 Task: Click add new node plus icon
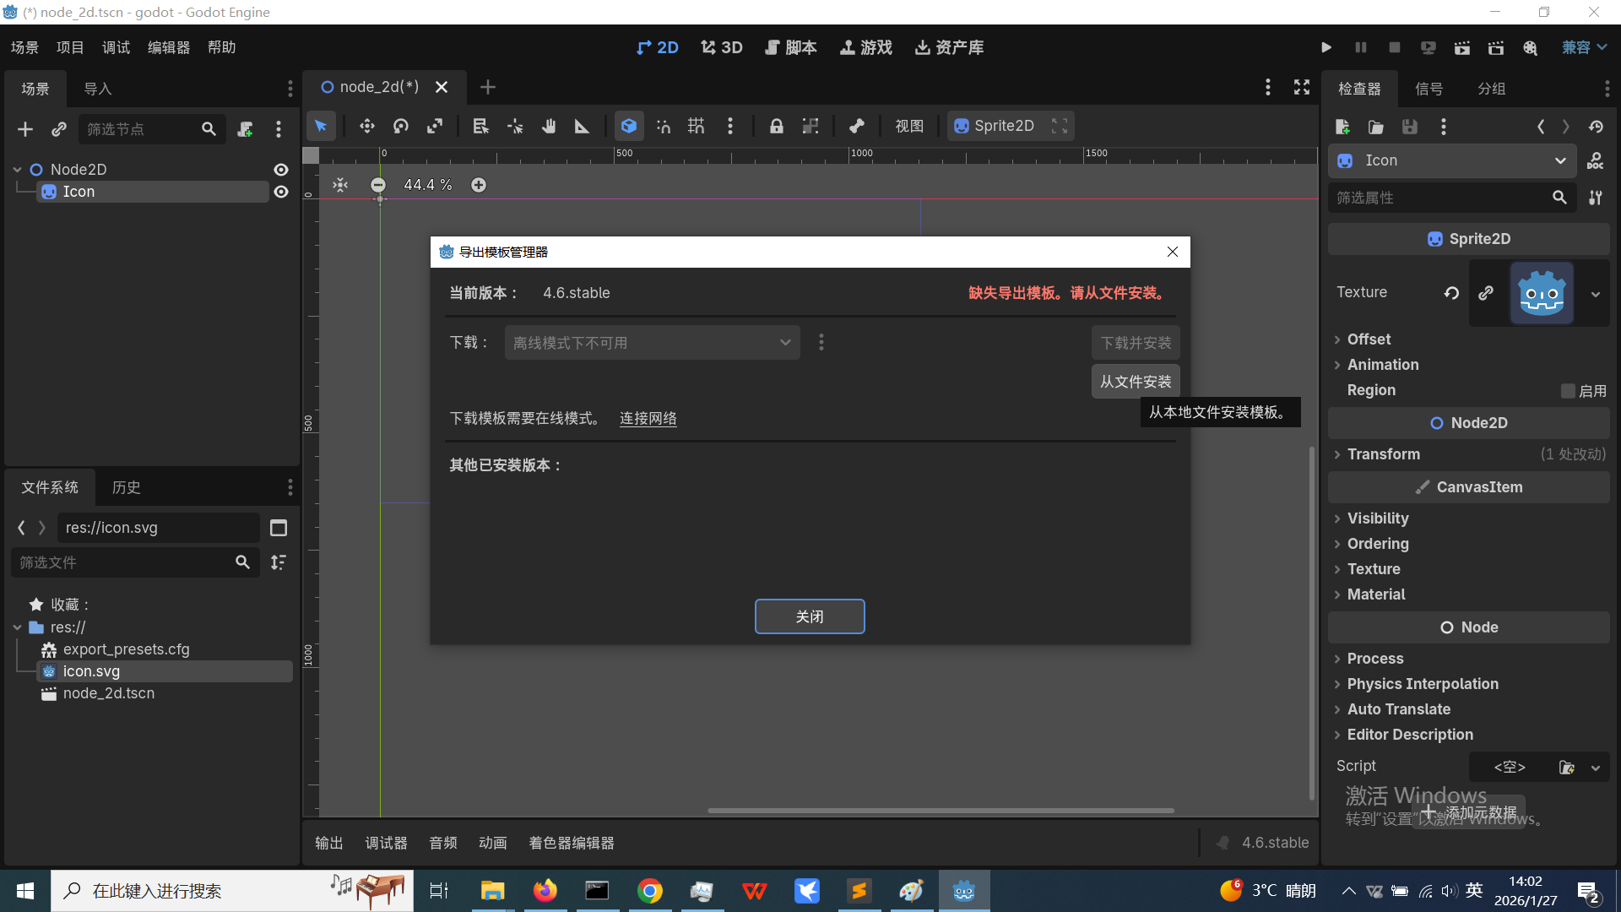(25, 129)
